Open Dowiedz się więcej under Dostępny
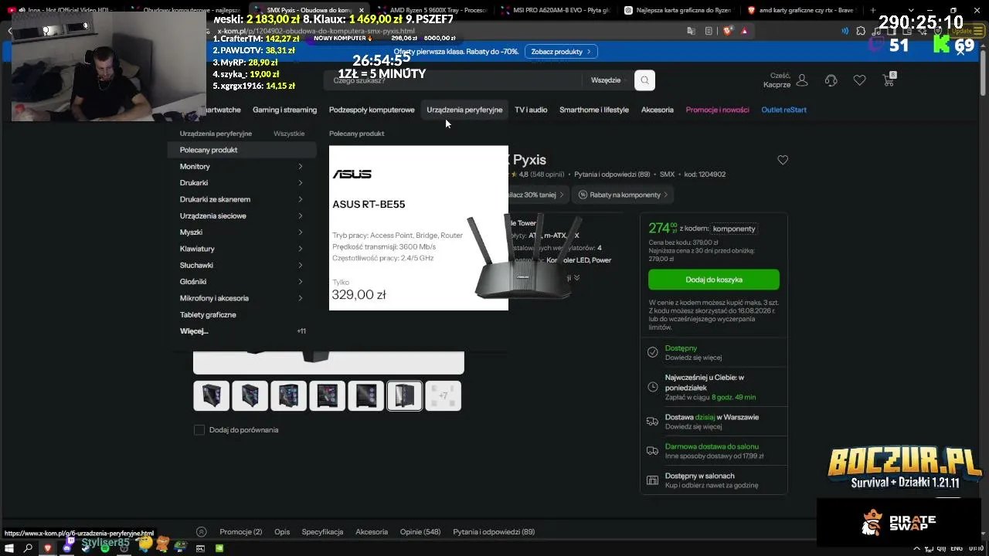 (693, 358)
